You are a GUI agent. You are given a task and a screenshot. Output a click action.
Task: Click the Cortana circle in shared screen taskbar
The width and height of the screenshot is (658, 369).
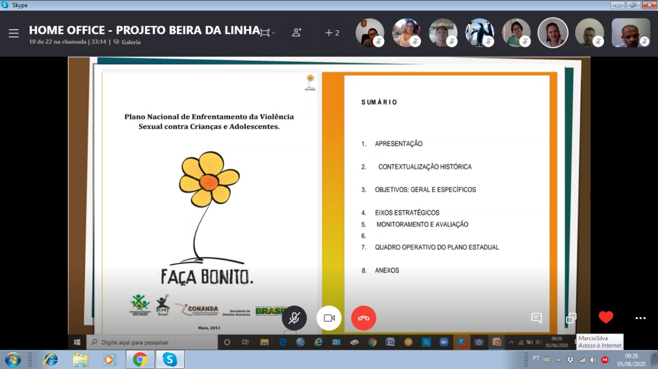(227, 342)
